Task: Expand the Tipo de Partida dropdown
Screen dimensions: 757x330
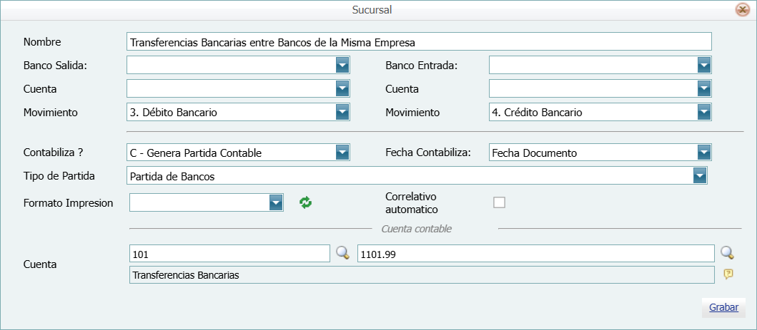Action: pyautogui.click(x=700, y=176)
